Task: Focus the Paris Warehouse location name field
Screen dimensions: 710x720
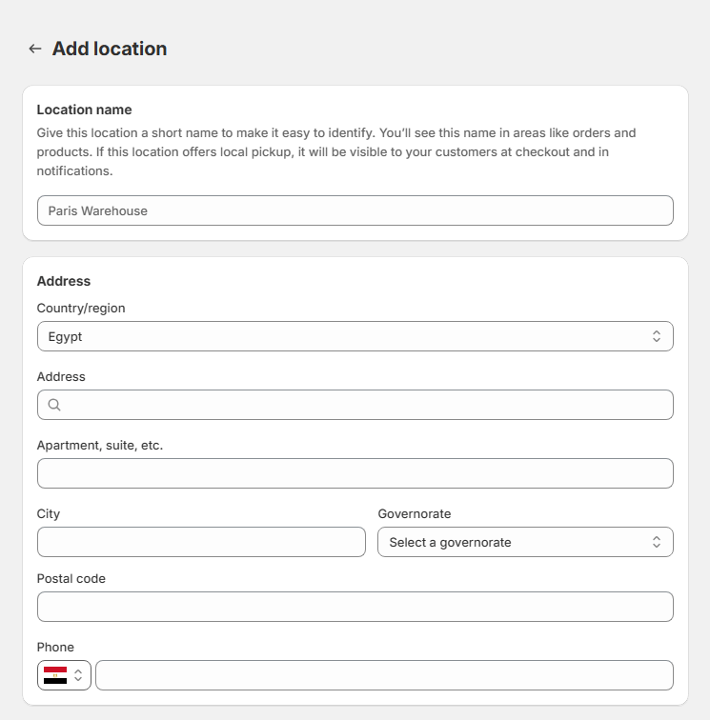Action: pos(355,210)
